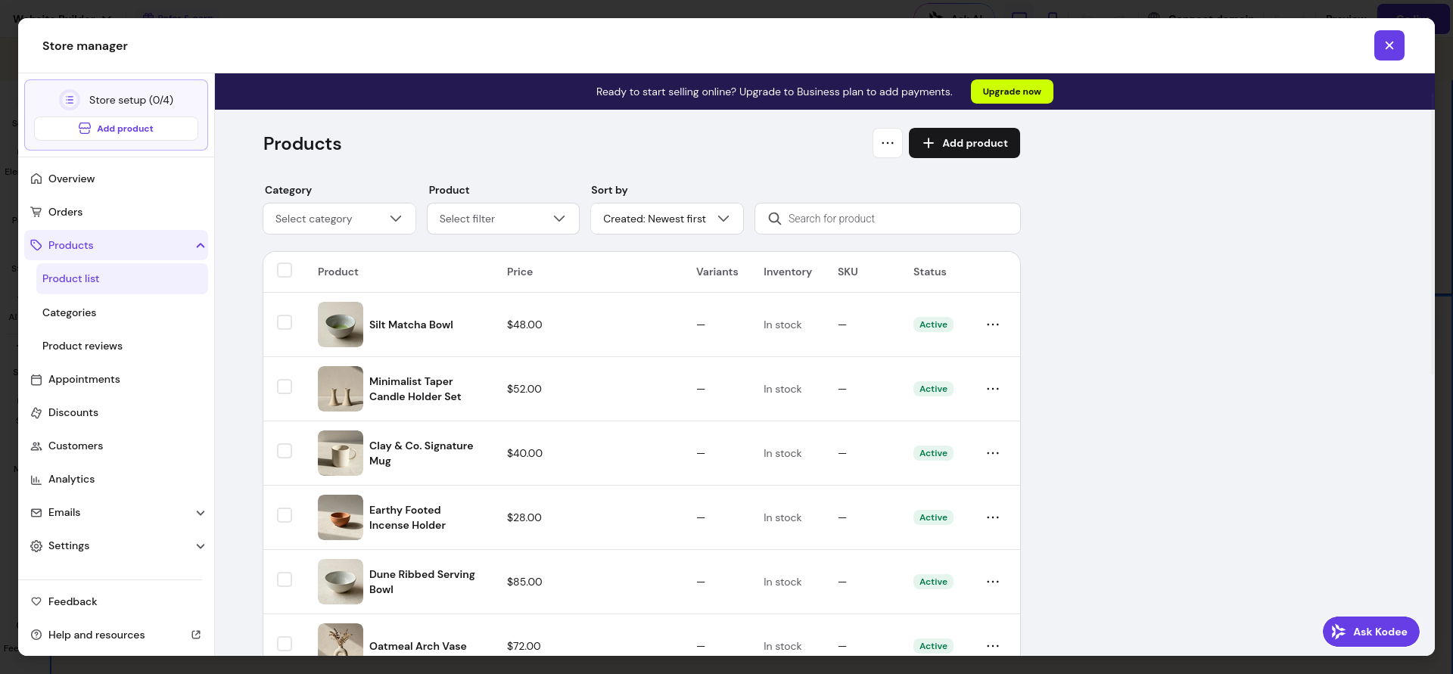This screenshot has width=1453, height=674.
Task: Check the Oatmeal Arch Vase checkbox
Action: tap(285, 644)
